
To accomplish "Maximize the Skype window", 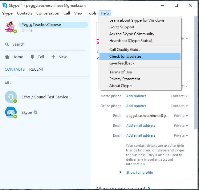I will pos(176,5).
